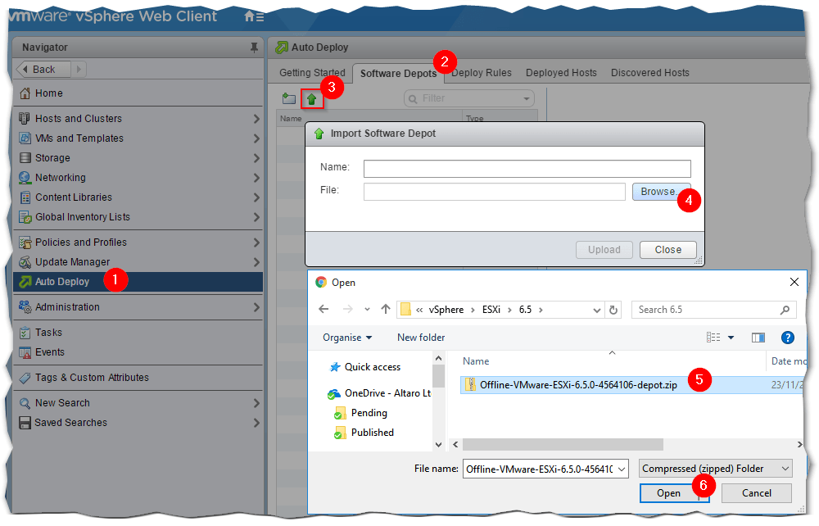Click the Name input field
The width and height of the screenshot is (819, 526).
coord(527,169)
